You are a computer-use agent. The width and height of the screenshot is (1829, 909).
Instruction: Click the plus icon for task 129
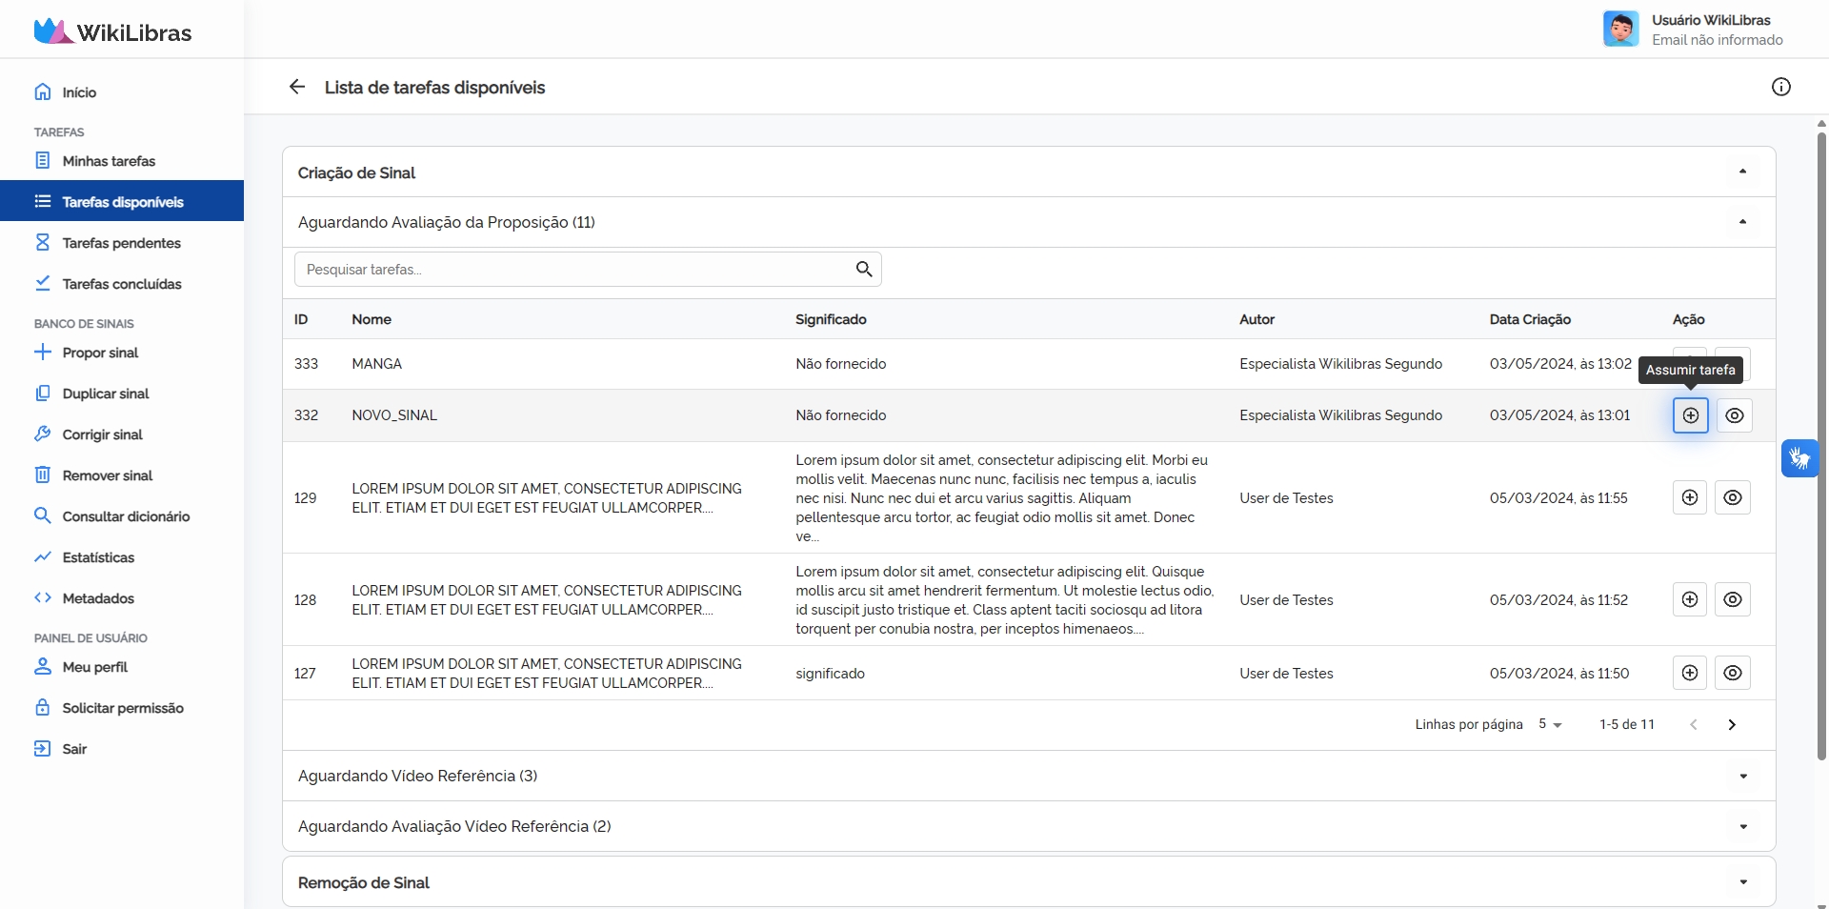pyautogui.click(x=1689, y=497)
